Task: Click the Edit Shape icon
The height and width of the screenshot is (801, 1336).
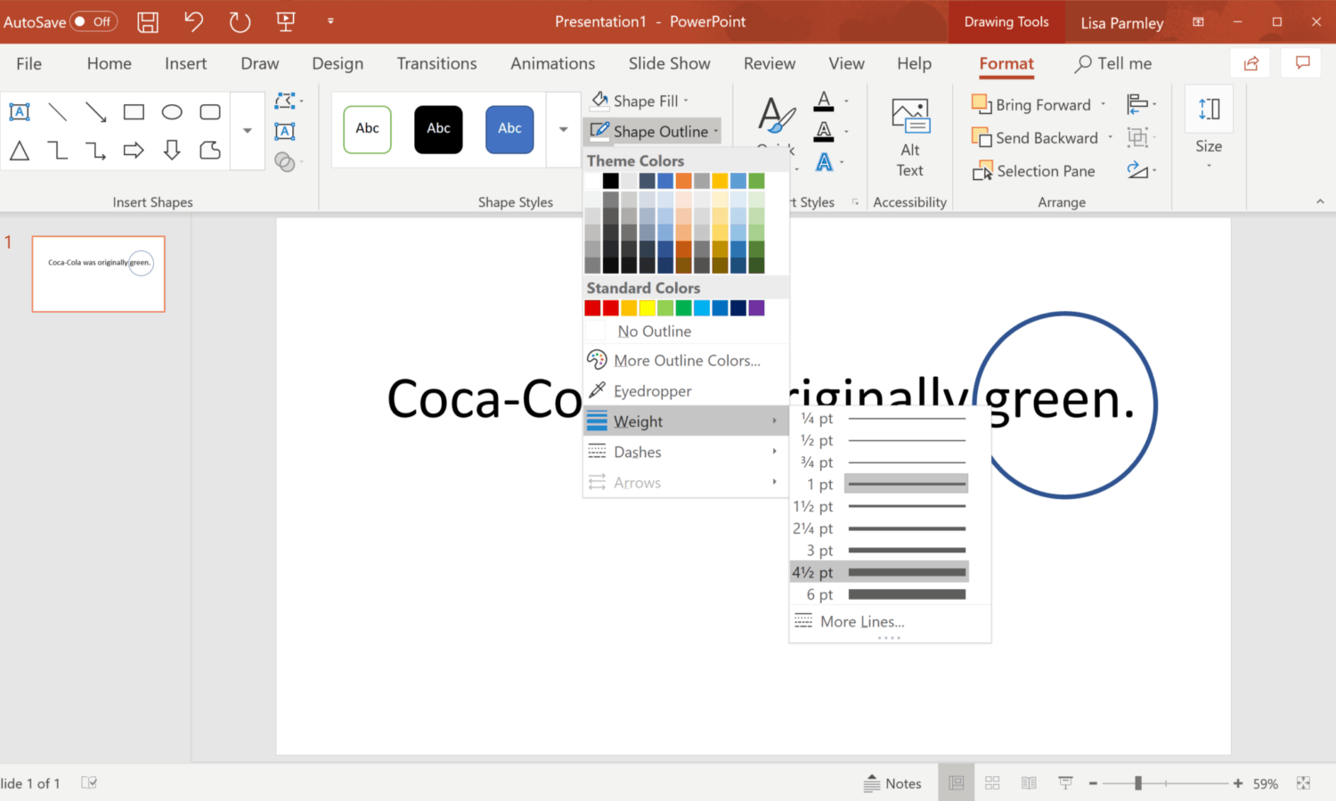Action: point(286,101)
